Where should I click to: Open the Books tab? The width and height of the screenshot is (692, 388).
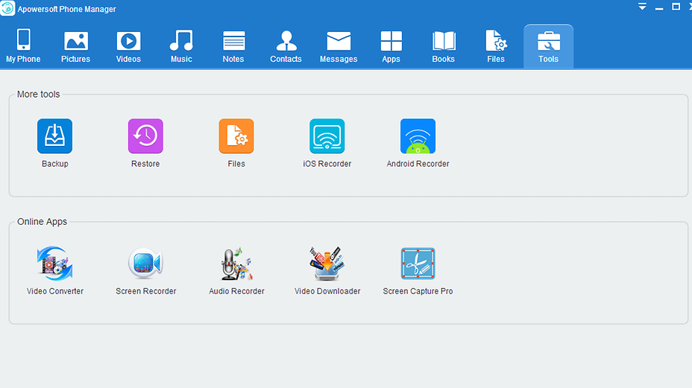point(444,46)
